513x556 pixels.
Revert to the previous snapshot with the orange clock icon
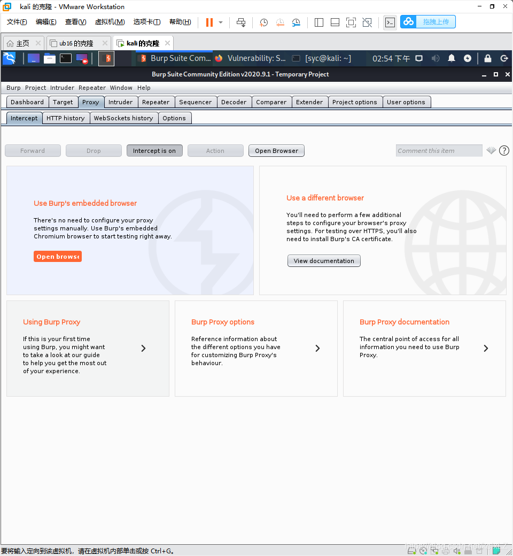(279, 22)
